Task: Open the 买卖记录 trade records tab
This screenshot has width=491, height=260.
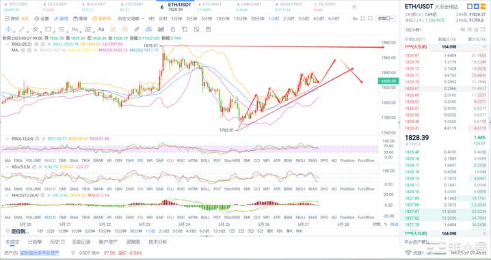Action: coord(81,242)
